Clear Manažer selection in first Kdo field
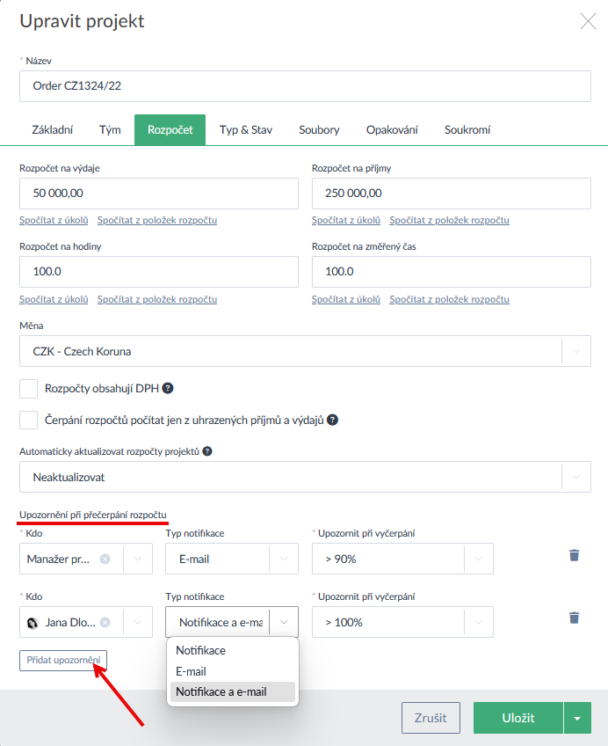 point(105,559)
